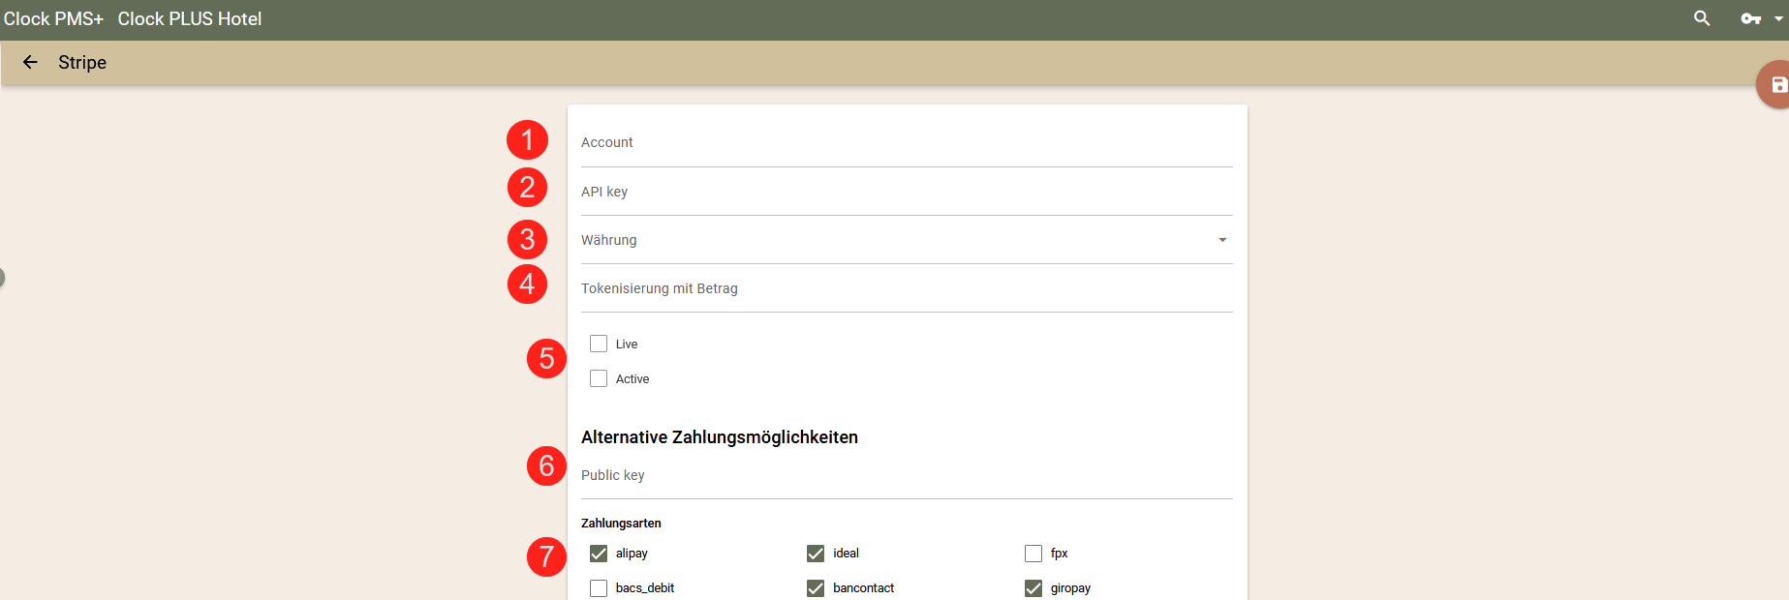Check the bacs_debit payment method

599,588
